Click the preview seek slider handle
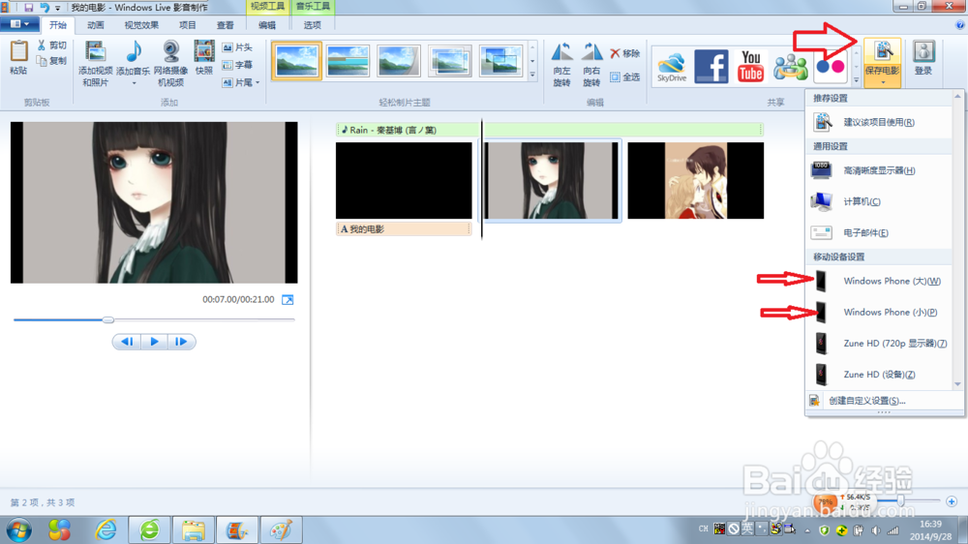 tap(108, 319)
